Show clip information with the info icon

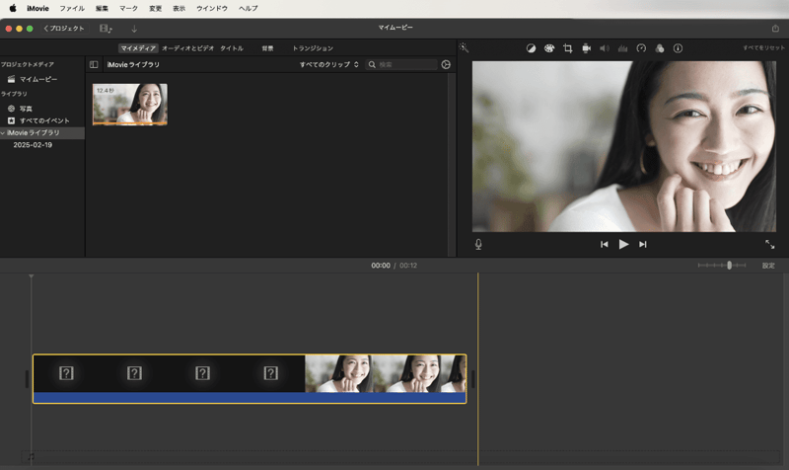678,48
